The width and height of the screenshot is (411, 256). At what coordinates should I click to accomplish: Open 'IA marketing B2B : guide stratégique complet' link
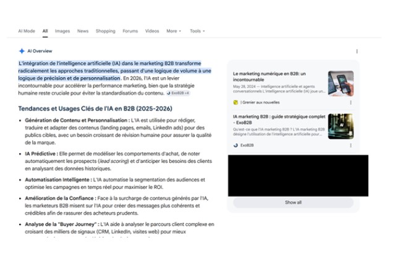pyautogui.click(x=279, y=119)
